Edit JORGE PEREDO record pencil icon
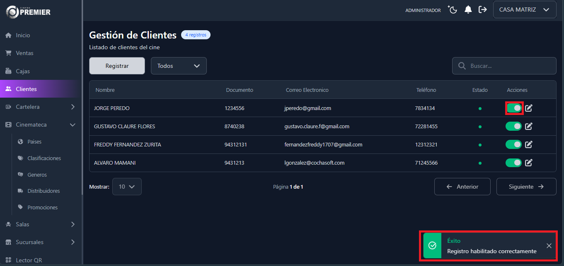This screenshot has width=564, height=266. [529, 108]
